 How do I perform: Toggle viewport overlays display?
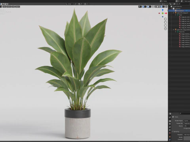click(x=148, y=7)
